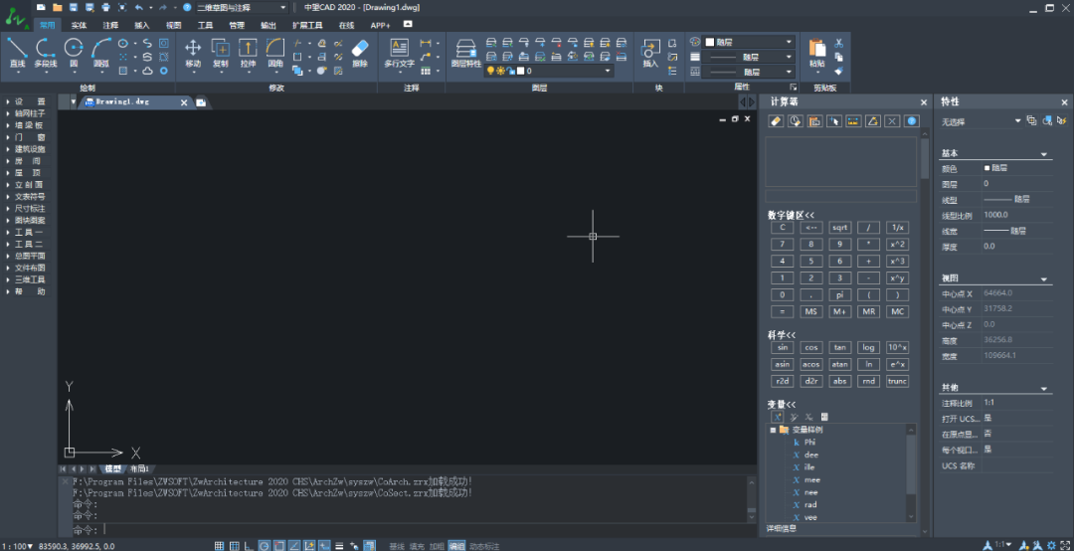1074x551 pixels.
Task: Choose the Erase (删除) tool
Action: click(x=360, y=52)
